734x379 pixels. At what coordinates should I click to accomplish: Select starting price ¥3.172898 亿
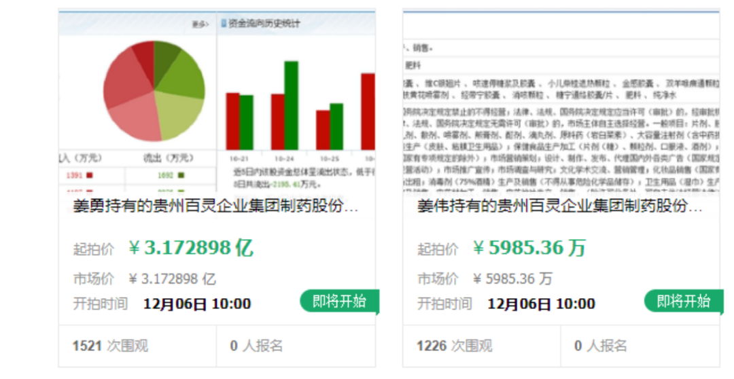pos(191,248)
